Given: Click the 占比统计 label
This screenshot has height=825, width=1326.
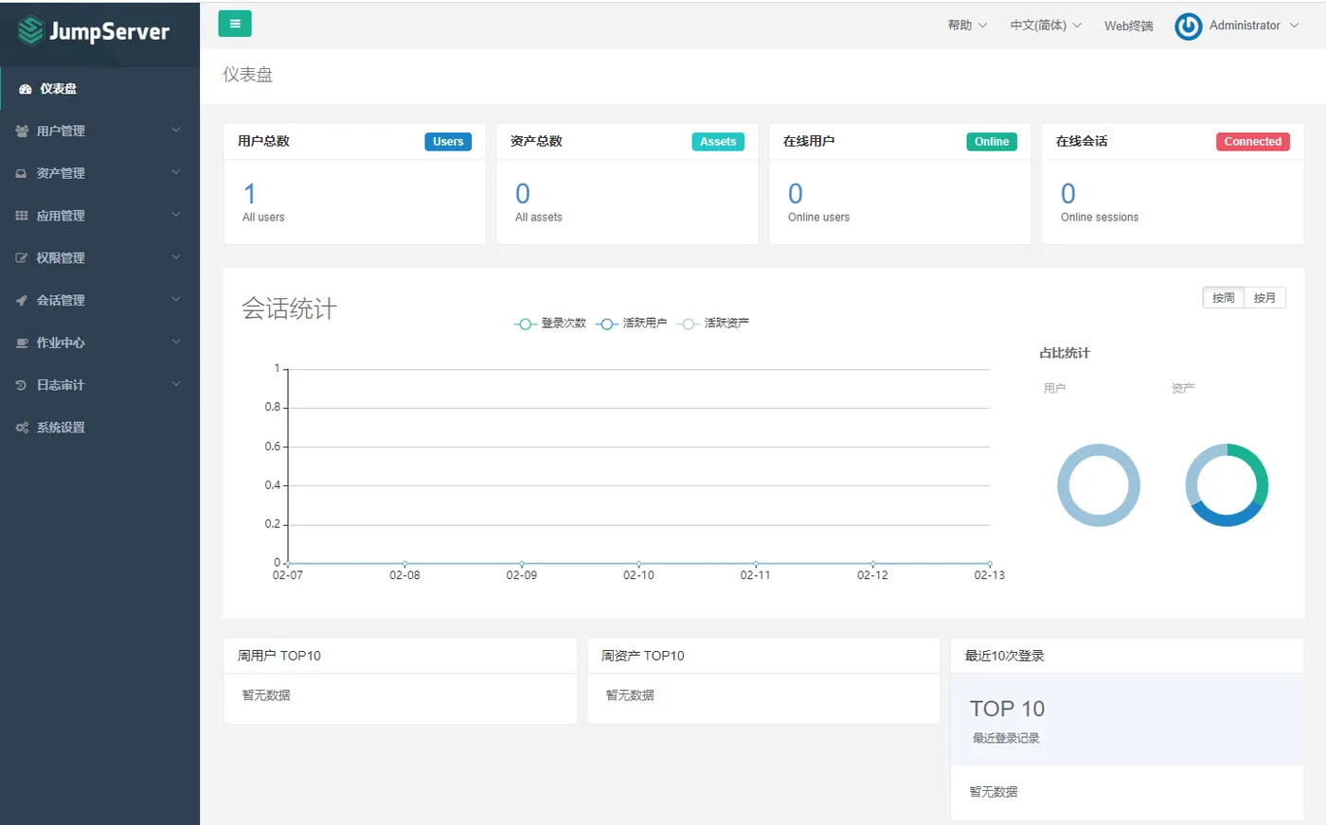Looking at the screenshot, I should 1065,353.
